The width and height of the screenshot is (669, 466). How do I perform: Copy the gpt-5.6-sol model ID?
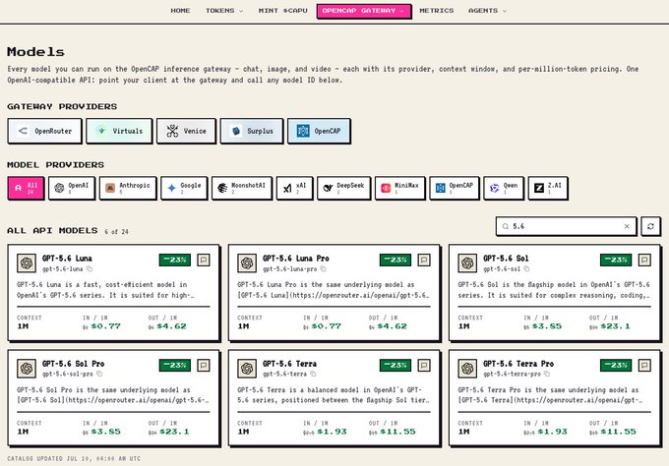coord(526,269)
